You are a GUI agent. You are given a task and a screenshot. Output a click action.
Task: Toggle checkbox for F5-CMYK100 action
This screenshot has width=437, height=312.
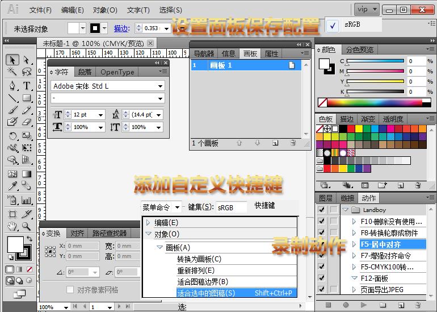pos(321,266)
